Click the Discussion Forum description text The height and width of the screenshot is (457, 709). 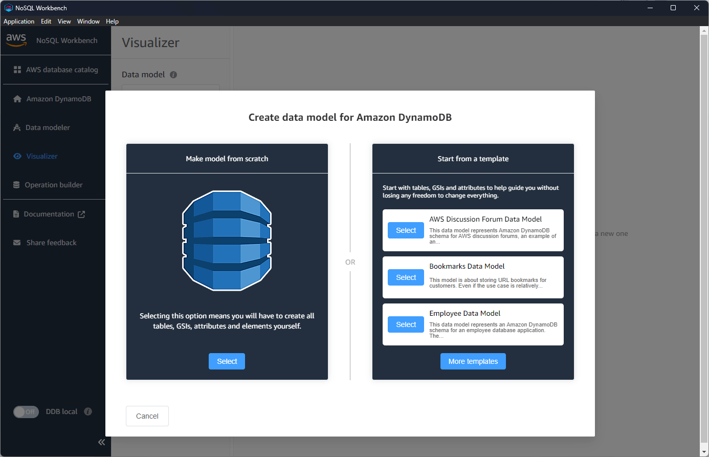(x=493, y=236)
